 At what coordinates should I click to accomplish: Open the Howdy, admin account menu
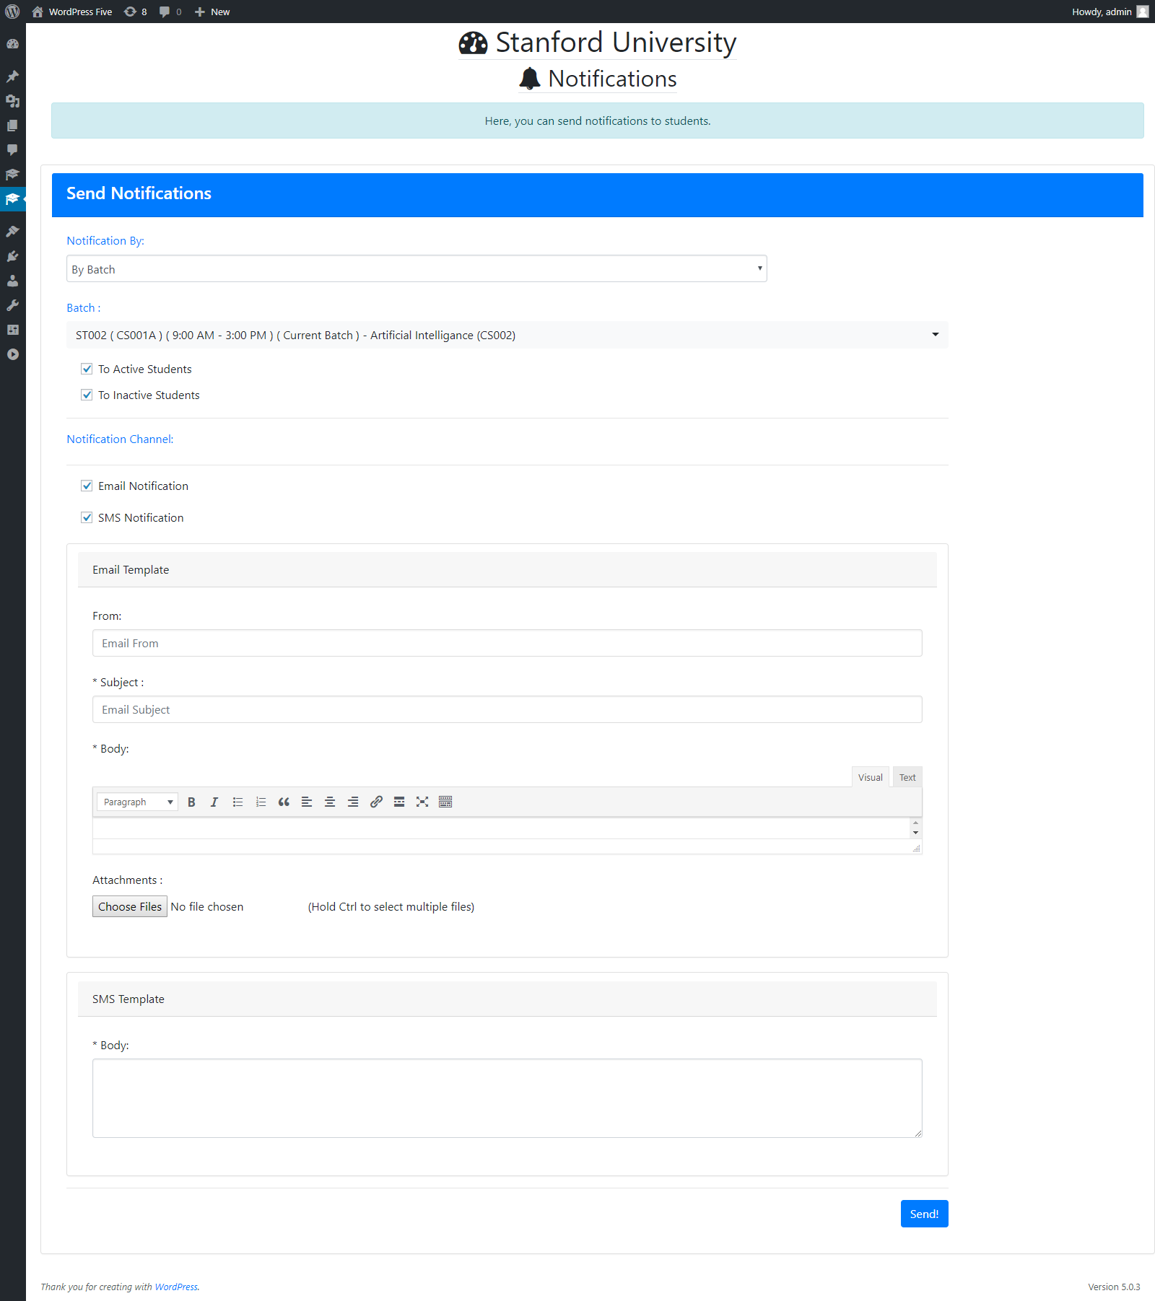[x=1110, y=12]
